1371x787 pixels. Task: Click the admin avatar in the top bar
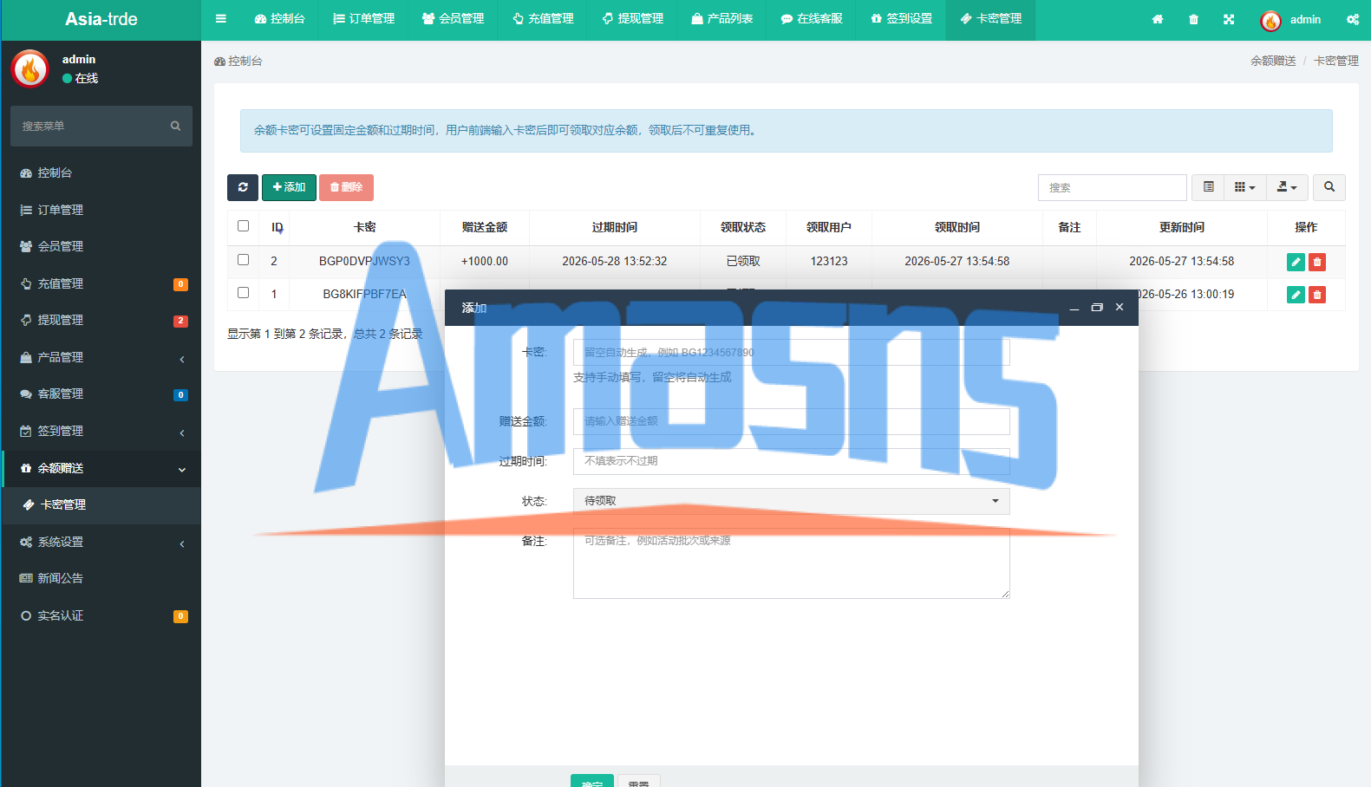click(1270, 20)
